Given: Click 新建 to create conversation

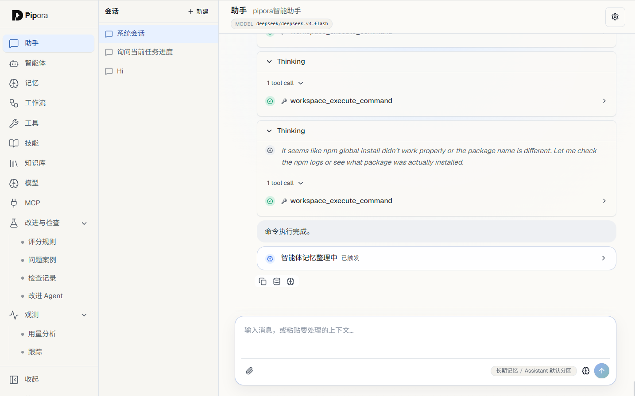Looking at the screenshot, I should [x=198, y=12].
